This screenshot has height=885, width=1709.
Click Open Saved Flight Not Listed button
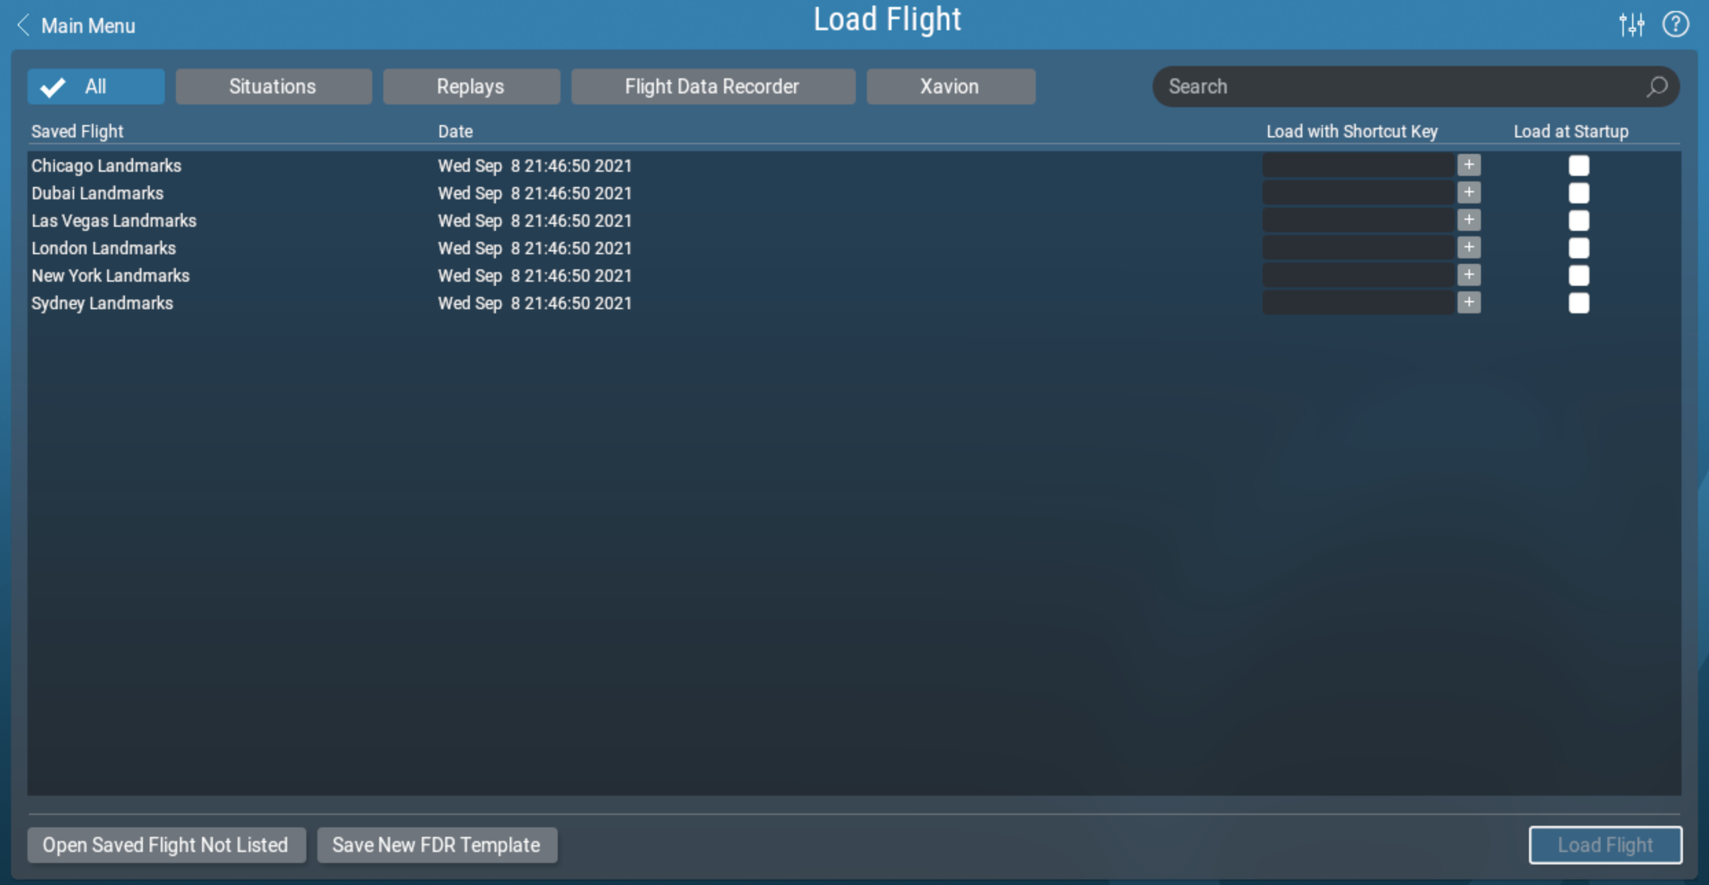pos(163,844)
